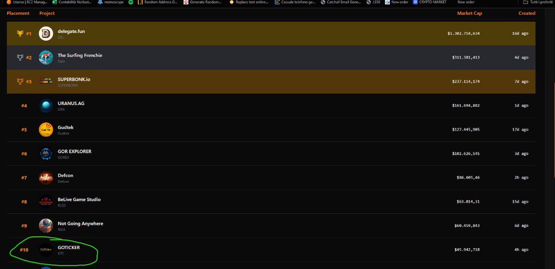This screenshot has height=269, width=555.
Task: Click the GOR EXPLORER project avatar
Action: tap(46, 154)
